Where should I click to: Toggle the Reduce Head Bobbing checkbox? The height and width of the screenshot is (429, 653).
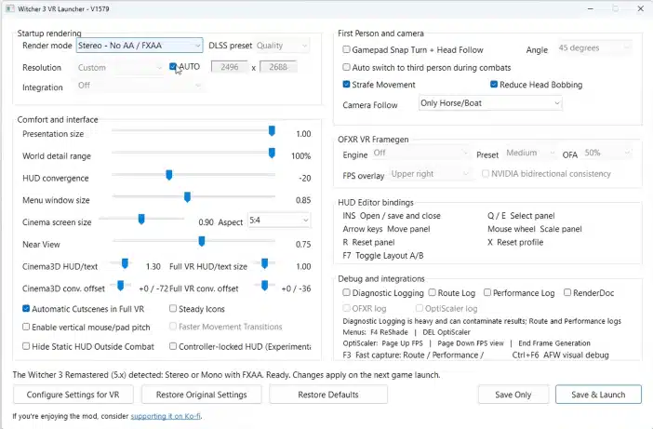pos(494,84)
